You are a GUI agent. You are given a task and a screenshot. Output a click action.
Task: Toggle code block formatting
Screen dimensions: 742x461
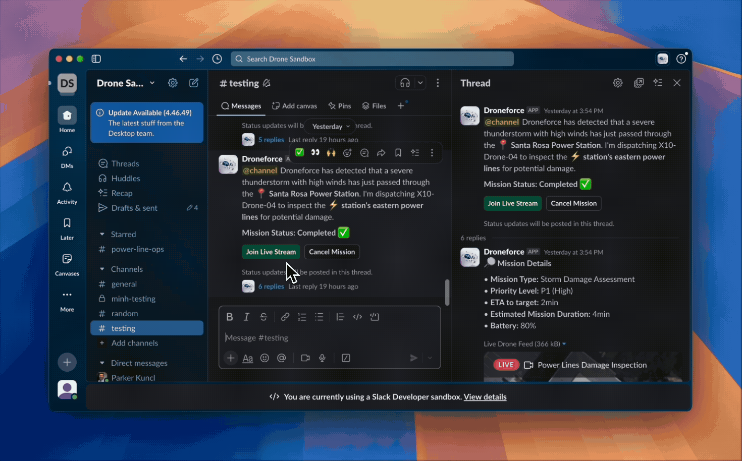[375, 317]
